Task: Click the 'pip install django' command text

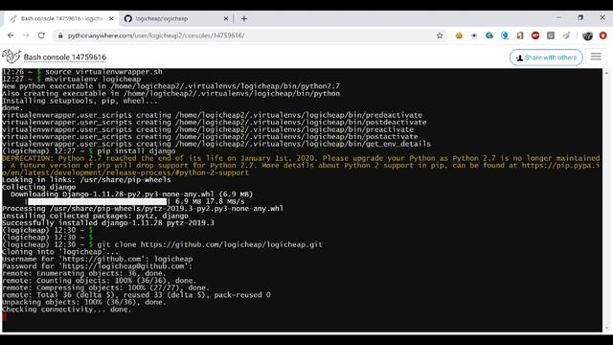Action: pyautogui.click(x=136, y=151)
